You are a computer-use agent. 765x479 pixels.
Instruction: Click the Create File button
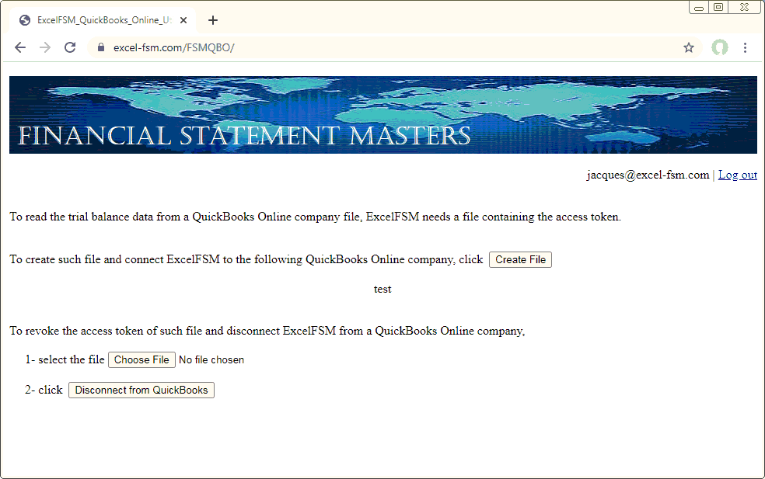[521, 260]
